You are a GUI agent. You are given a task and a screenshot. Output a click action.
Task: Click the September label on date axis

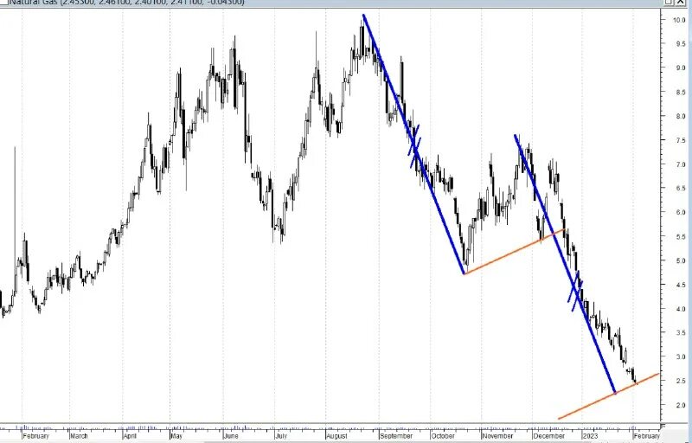pyautogui.click(x=396, y=436)
